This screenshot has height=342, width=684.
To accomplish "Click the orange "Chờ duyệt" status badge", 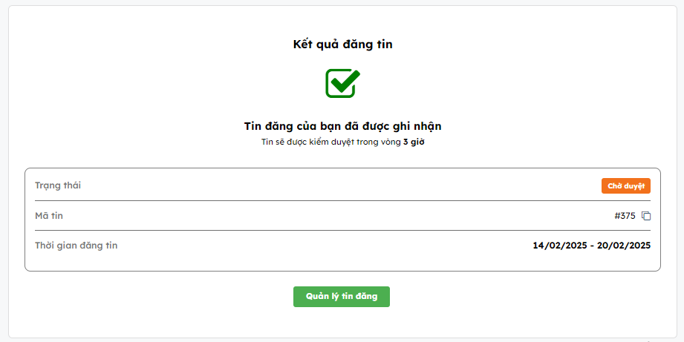I will point(625,186).
